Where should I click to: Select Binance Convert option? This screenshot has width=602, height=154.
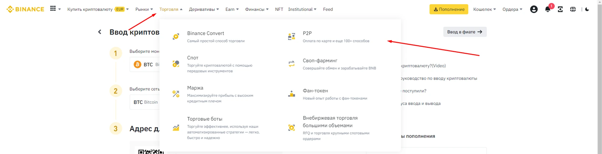(206, 33)
